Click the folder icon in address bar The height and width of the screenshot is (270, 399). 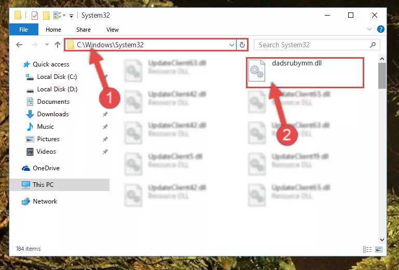(71, 45)
